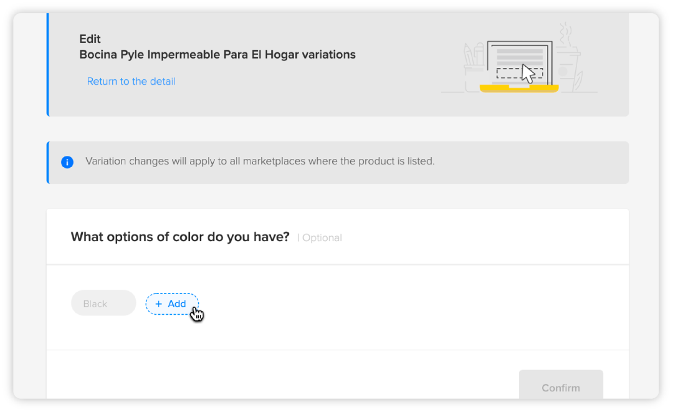Click the Optional label next to the heading
The width and height of the screenshot is (673, 412).
pyautogui.click(x=322, y=238)
